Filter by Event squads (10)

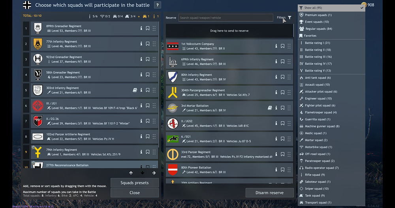pos(331,22)
